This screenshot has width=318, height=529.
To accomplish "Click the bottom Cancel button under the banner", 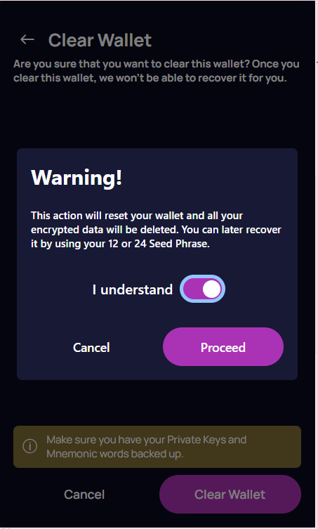I will 84,495.
